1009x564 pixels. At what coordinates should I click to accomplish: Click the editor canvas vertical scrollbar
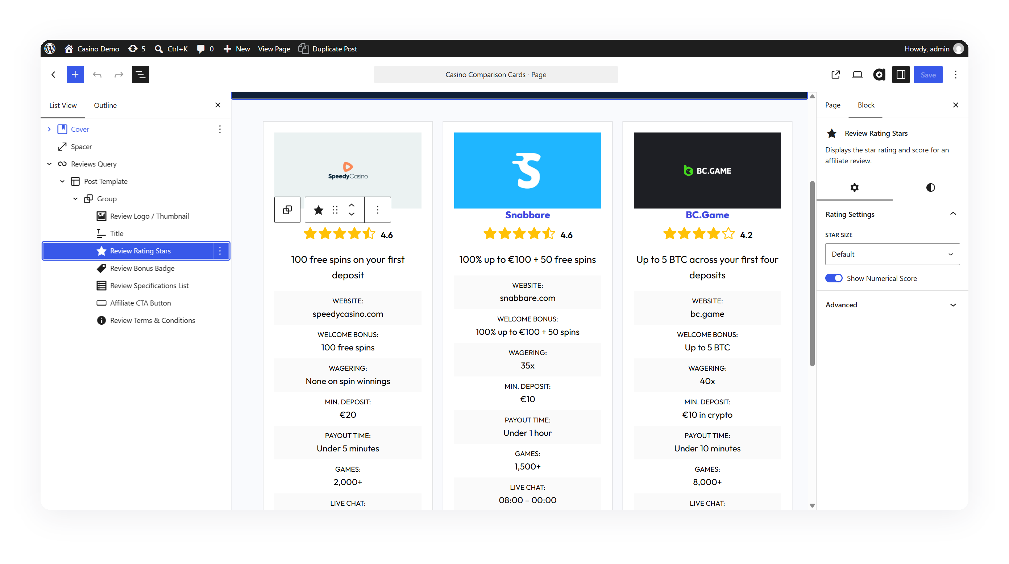click(812, 274)
